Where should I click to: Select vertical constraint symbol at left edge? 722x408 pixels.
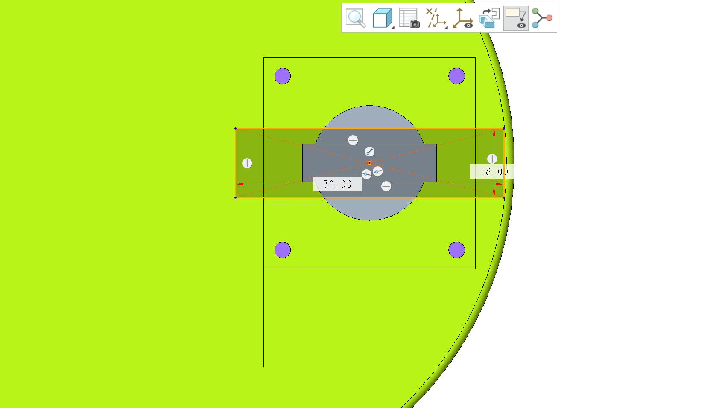[x=247, y=163]
